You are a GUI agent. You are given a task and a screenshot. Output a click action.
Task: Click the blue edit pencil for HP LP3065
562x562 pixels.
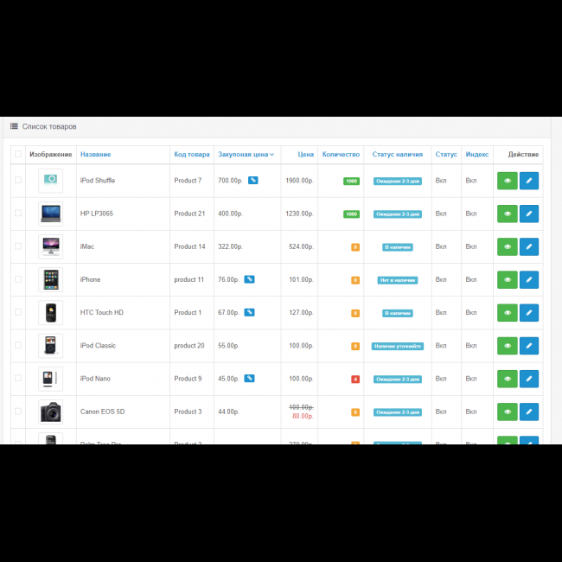[528, 214]
